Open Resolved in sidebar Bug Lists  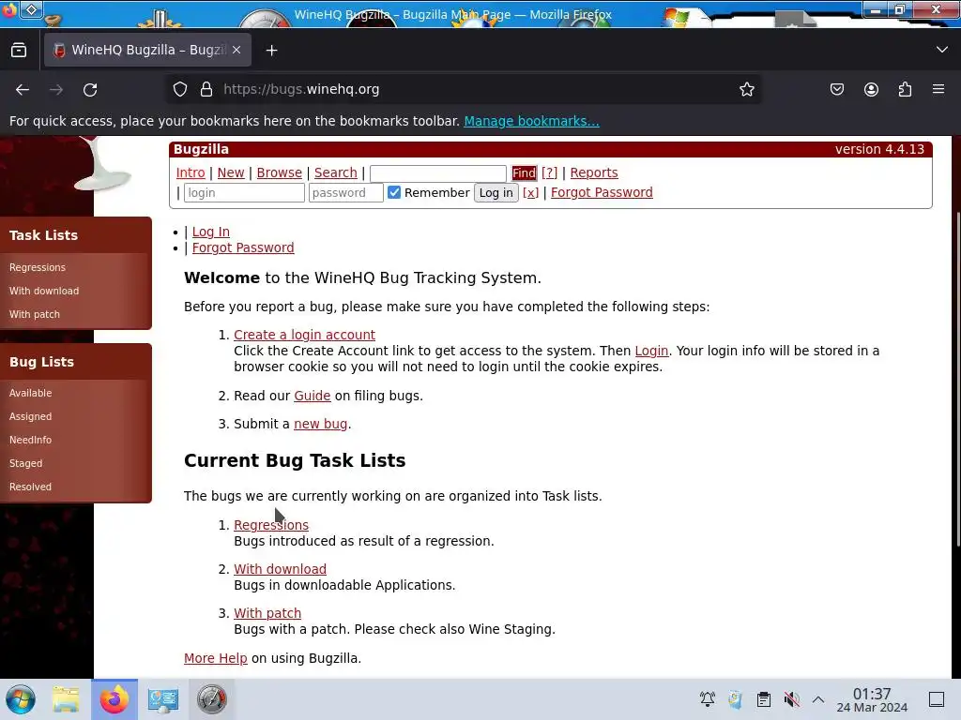pyautogui.click(x=31, y=487)
